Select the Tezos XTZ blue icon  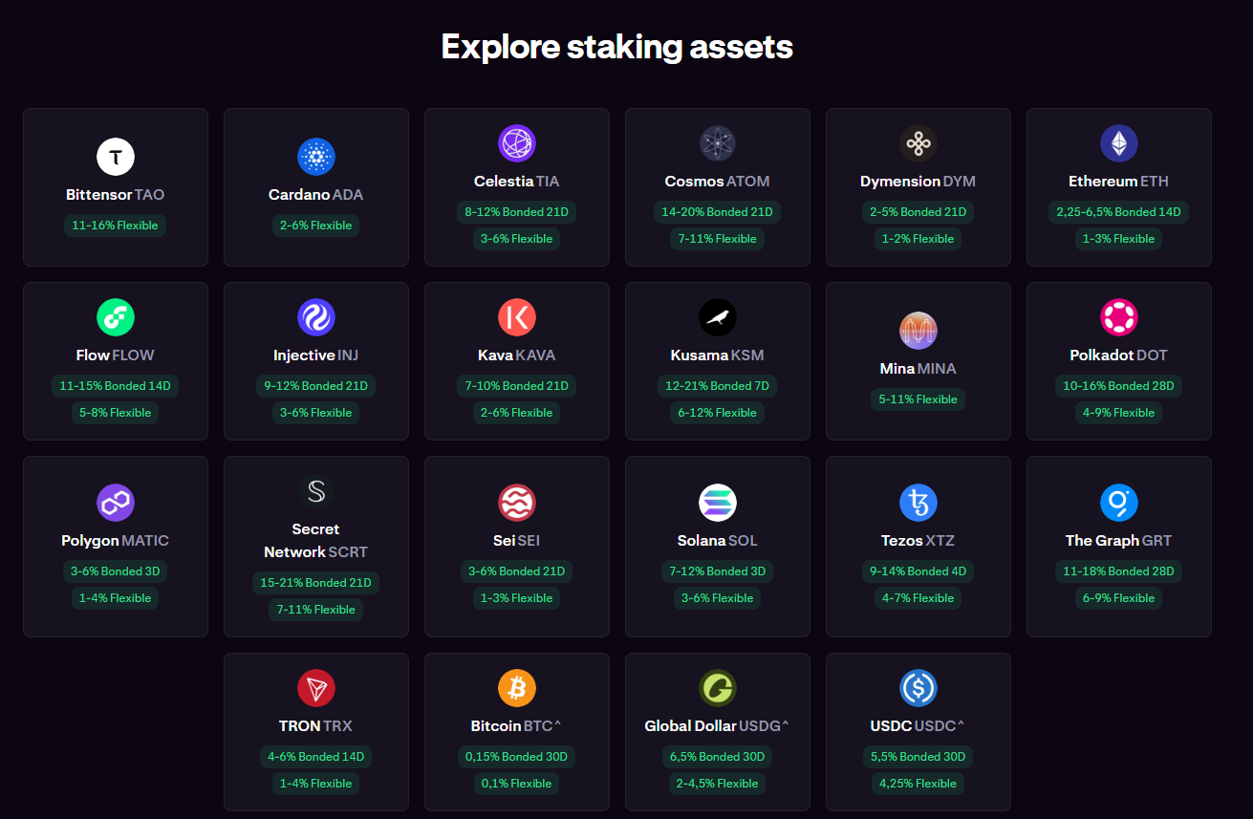(918, 503)
